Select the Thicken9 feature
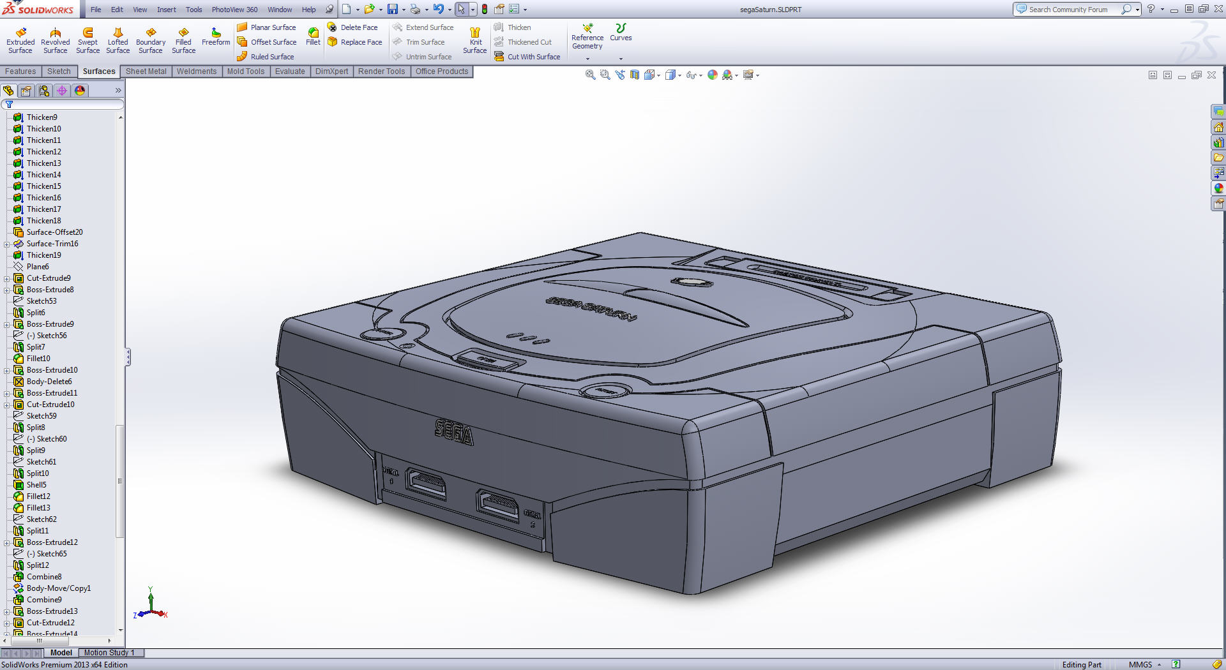This screenshot has height=670, width=1226. click(x=35, y=117)
